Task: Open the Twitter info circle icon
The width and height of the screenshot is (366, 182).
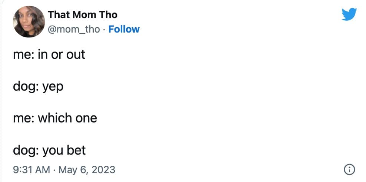Action: (349, 170)
